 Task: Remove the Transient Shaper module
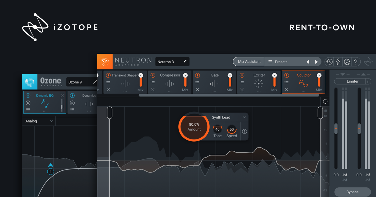(x=108, y=90)
